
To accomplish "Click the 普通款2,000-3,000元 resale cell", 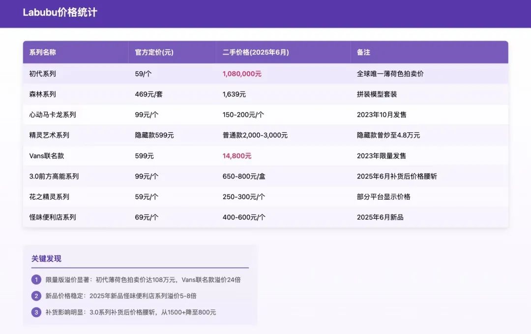I will [x=255, y=135].
